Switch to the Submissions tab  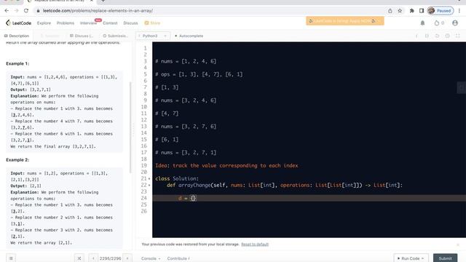point(115,36)
